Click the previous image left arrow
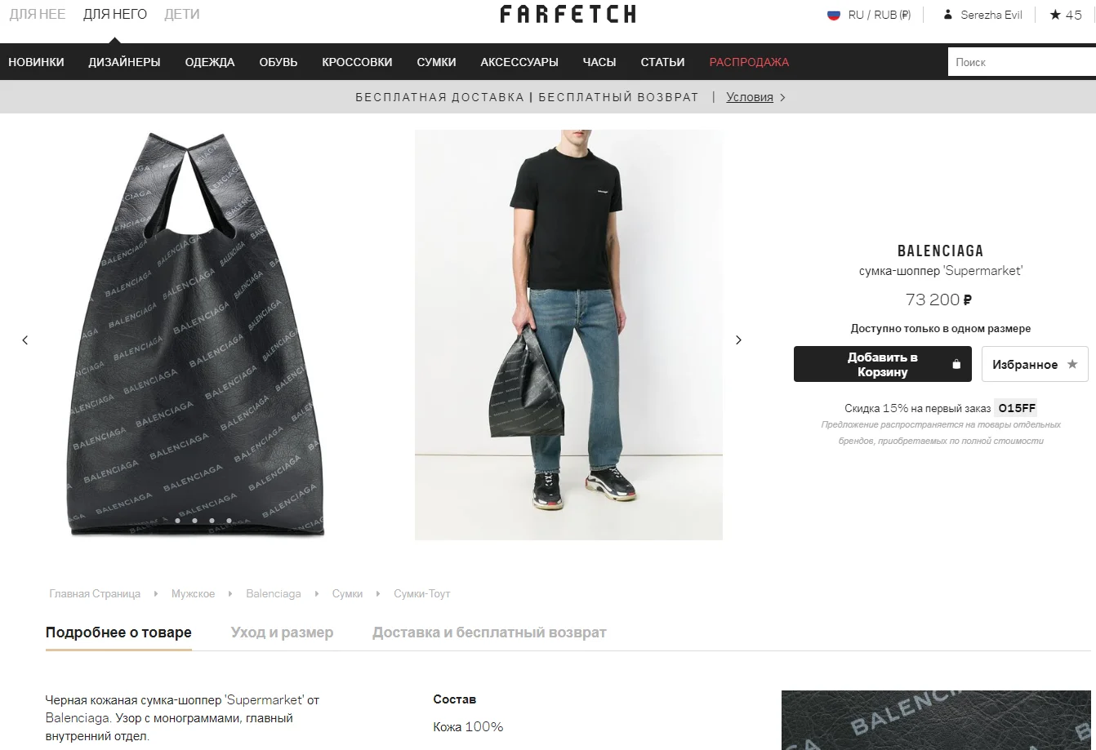Image resolution: width=1096 pixels, height=750 pixels. click(25, 340)
